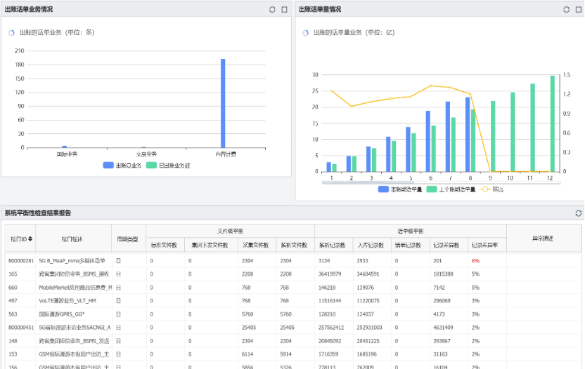Click the red 6% difference rate
The image size is (585, 369).
[475, 261]
